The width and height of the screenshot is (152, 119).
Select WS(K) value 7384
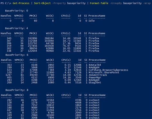click(x=51, y=70)
